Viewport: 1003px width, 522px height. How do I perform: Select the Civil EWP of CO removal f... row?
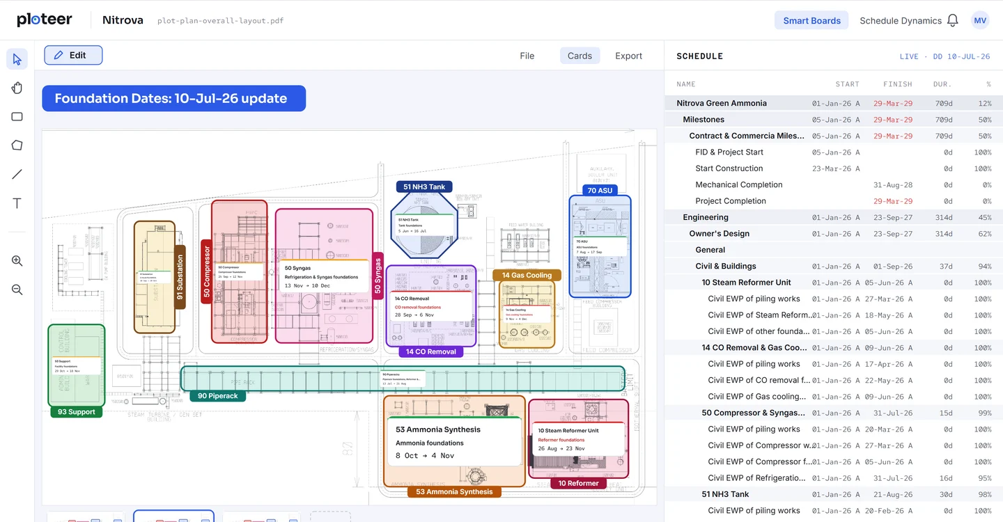tap(834, 380)
